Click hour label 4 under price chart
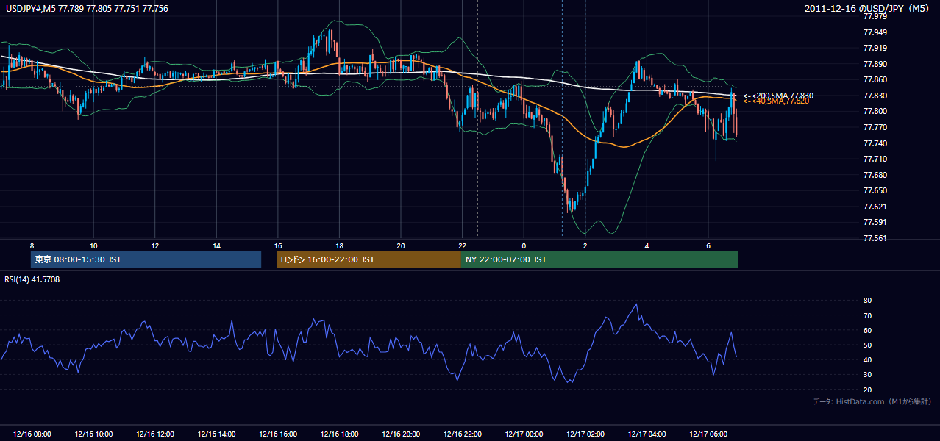This screenshot has width=940, height=441. click(x=647, y=245)
